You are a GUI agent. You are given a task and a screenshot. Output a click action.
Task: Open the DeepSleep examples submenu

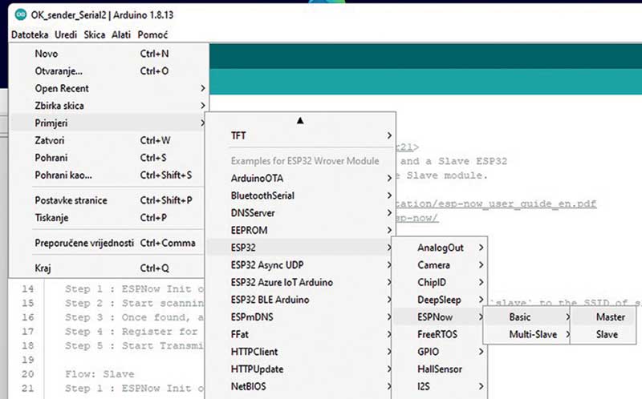pyautogui.click(x=438, y=300)
